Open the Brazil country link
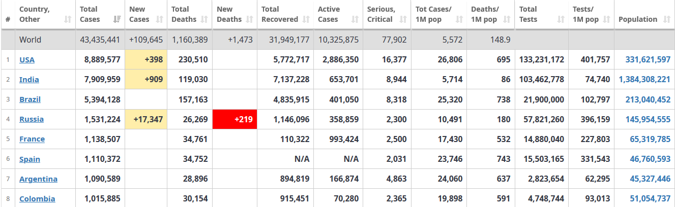The height and width of the screenshot is (207, 675). coord(30,99)
